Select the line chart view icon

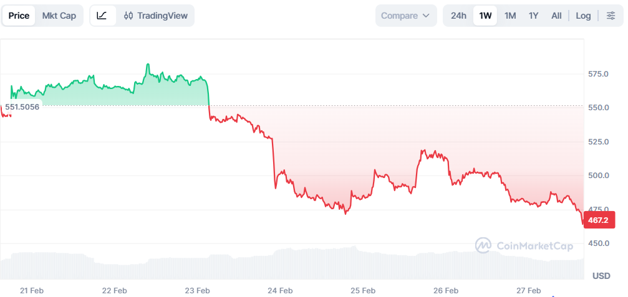(102, 16)
